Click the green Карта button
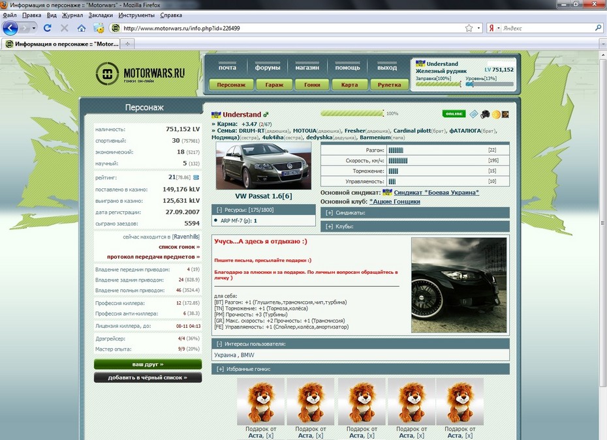Viewport: 607px width, 440px height. tap(350, 85)
